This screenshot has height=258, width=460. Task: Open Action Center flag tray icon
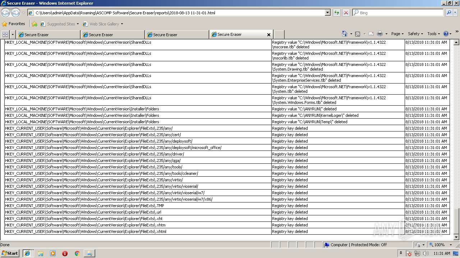click(409, 253)
